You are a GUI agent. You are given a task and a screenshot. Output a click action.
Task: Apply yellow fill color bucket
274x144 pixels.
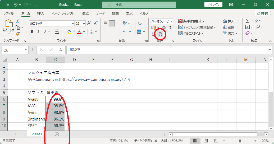[x=69, y=32]
